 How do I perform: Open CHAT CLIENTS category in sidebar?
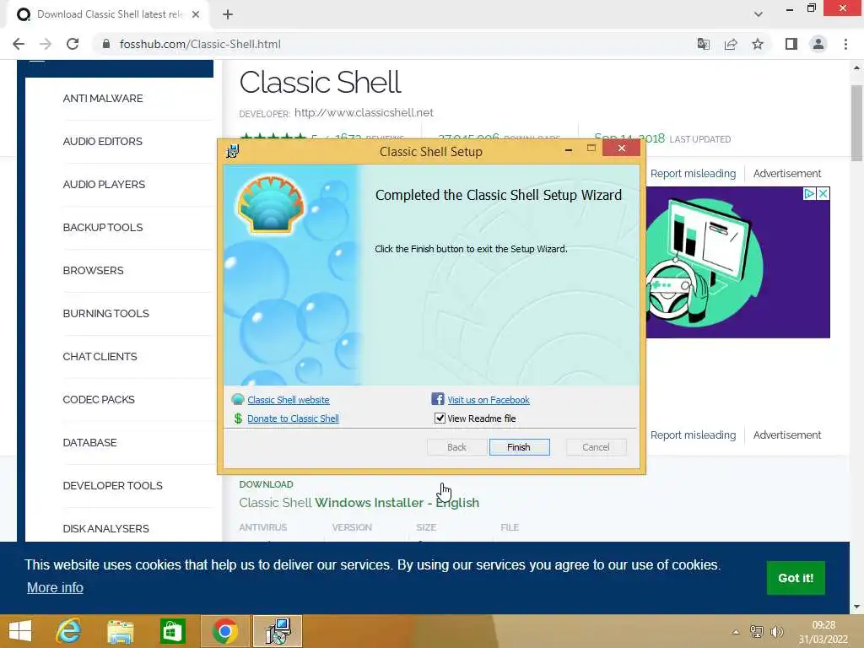click(x=100, y=357)
